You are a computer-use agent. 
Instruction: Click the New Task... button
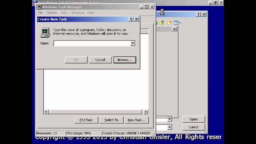pyautogui.click(x=136, y=120)
